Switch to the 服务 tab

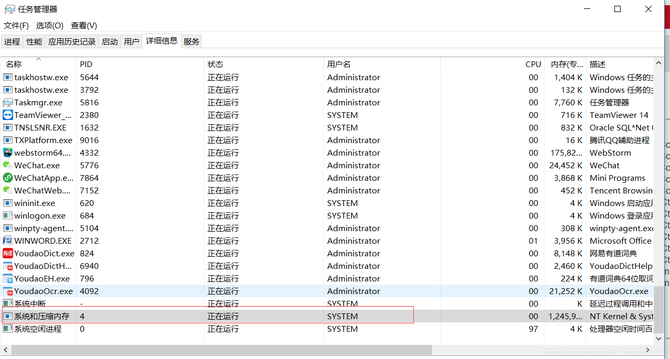click(x=192, y=41)
